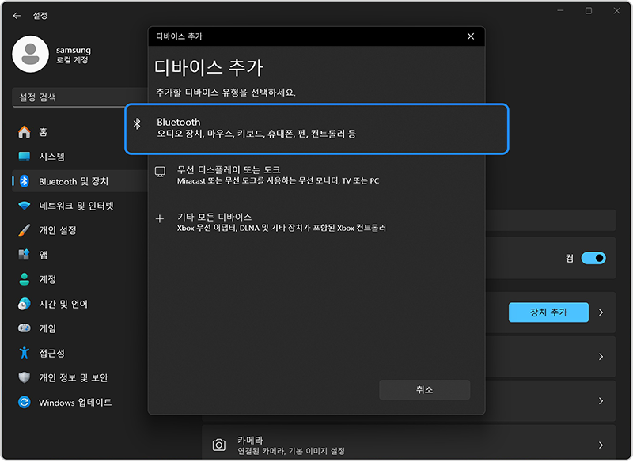Click the Wi-Fi network icon

(25, 206)
